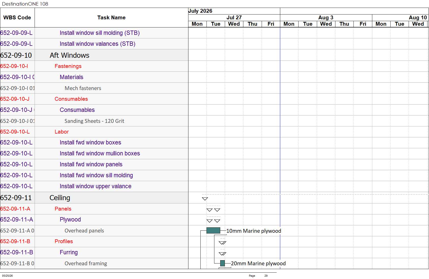Viewport: 429px width, 279px height.
Task: Select the Sanding Sheets - 120 Grit row
Action: click(94, 121)
